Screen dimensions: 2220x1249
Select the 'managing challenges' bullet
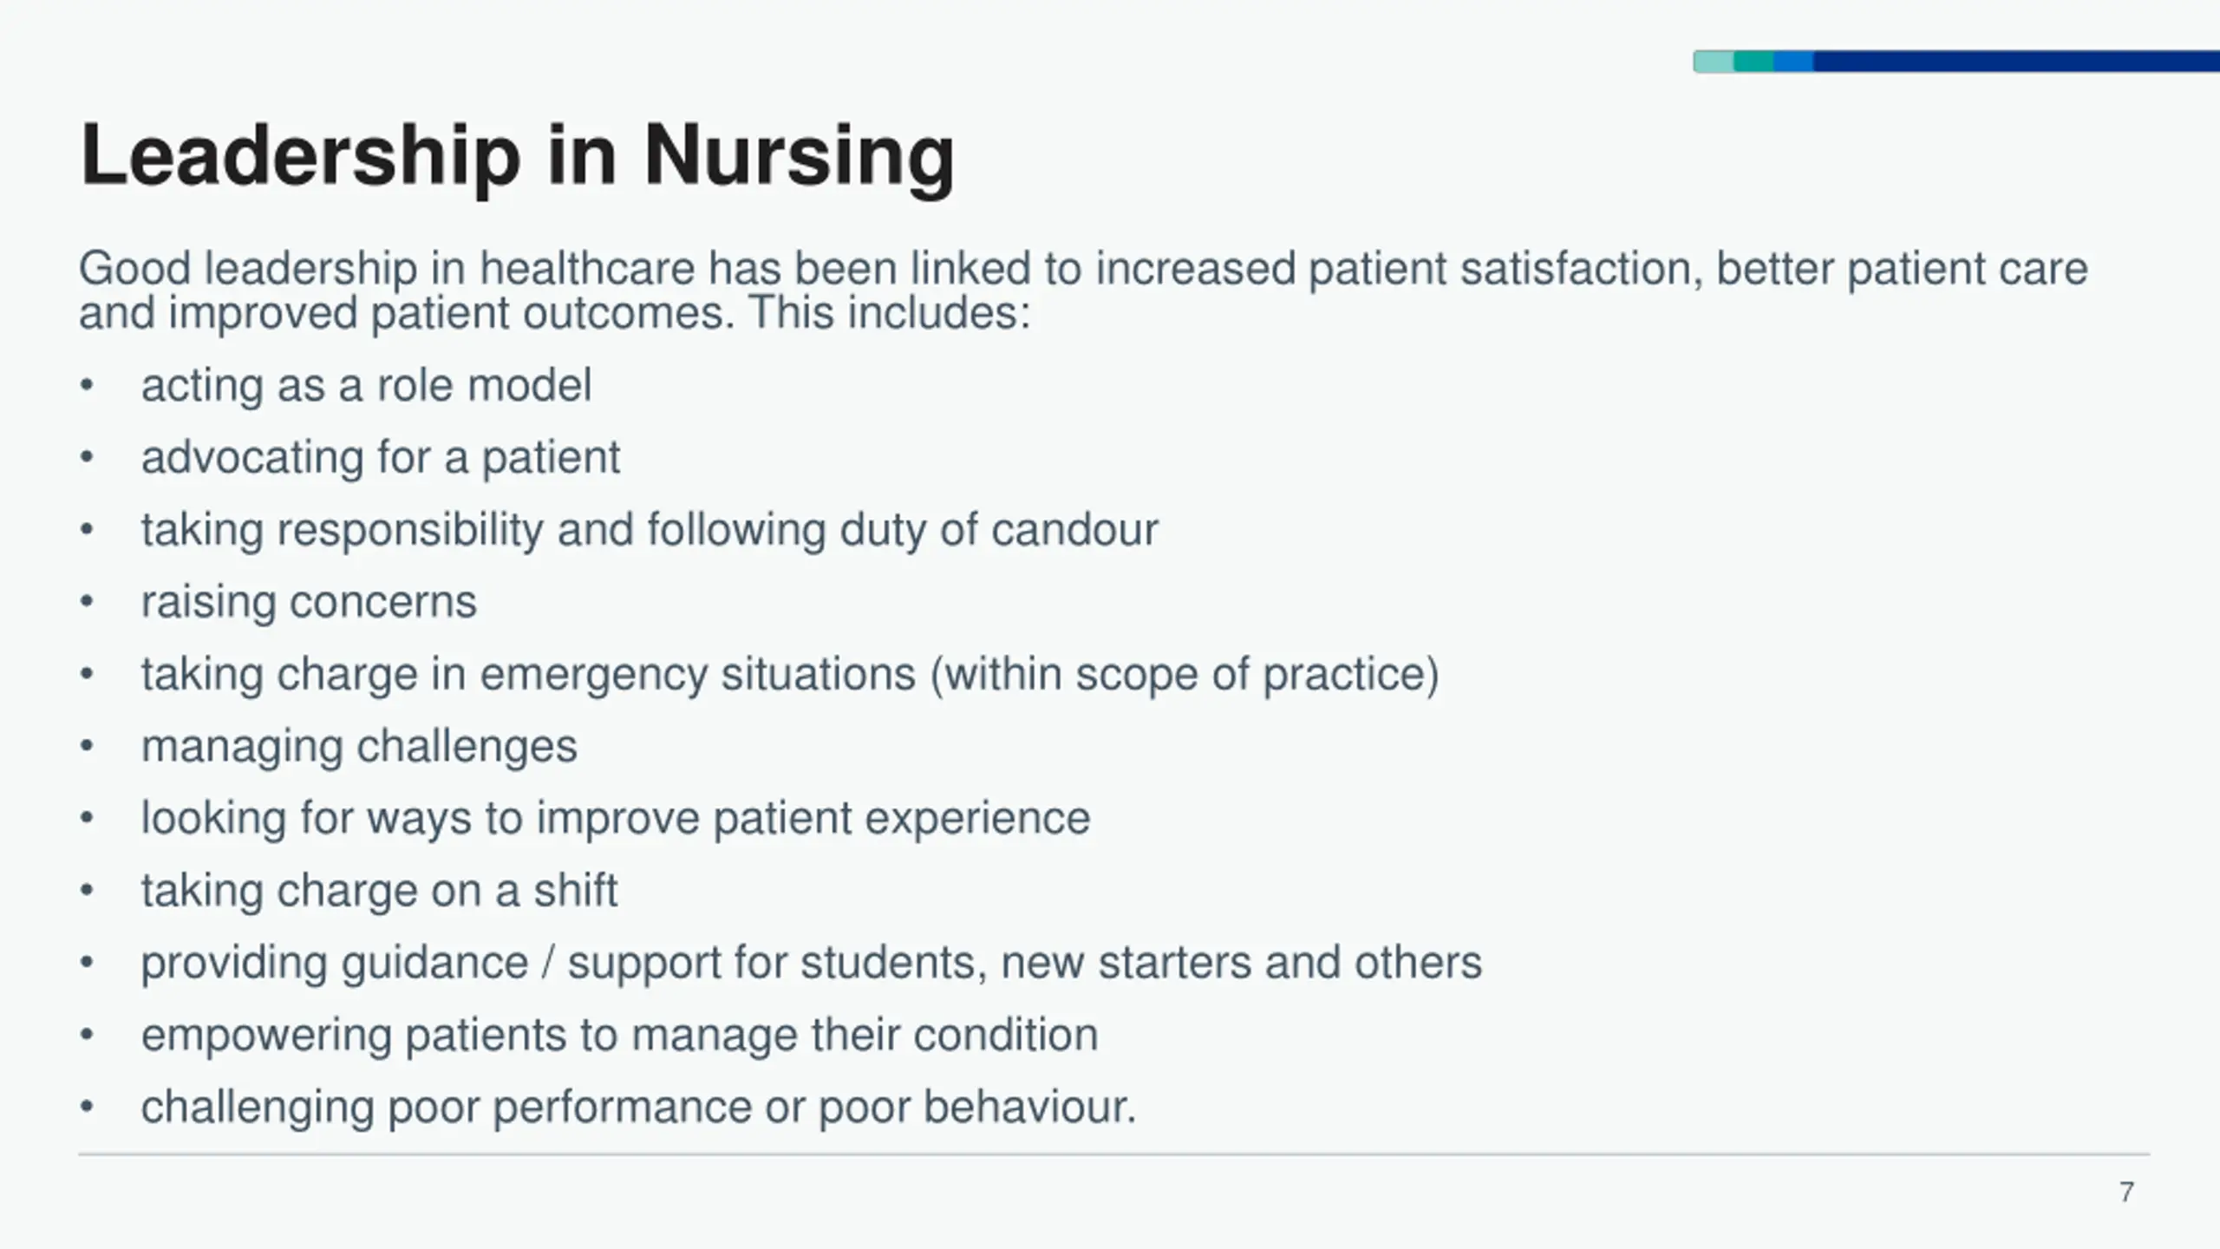(359, 746)
